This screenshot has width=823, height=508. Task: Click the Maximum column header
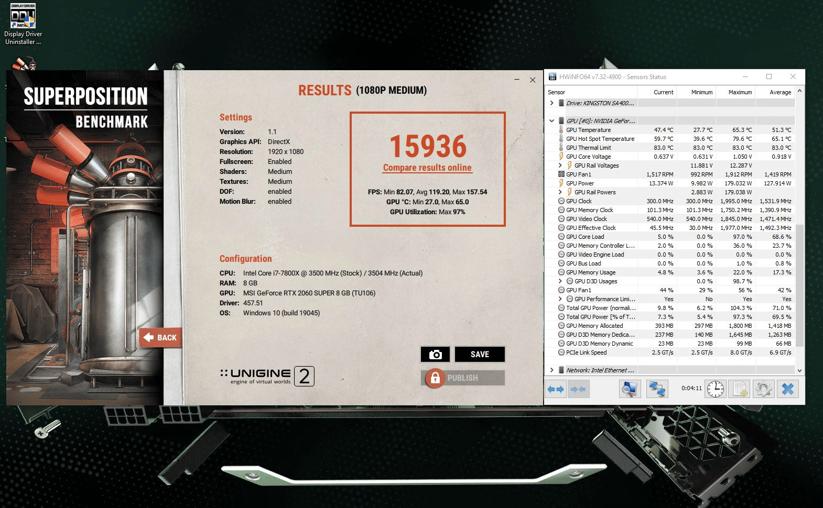735,92
